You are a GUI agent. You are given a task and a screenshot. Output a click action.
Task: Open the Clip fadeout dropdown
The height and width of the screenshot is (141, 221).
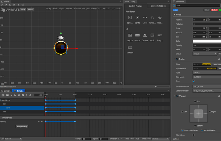(13, 139)
